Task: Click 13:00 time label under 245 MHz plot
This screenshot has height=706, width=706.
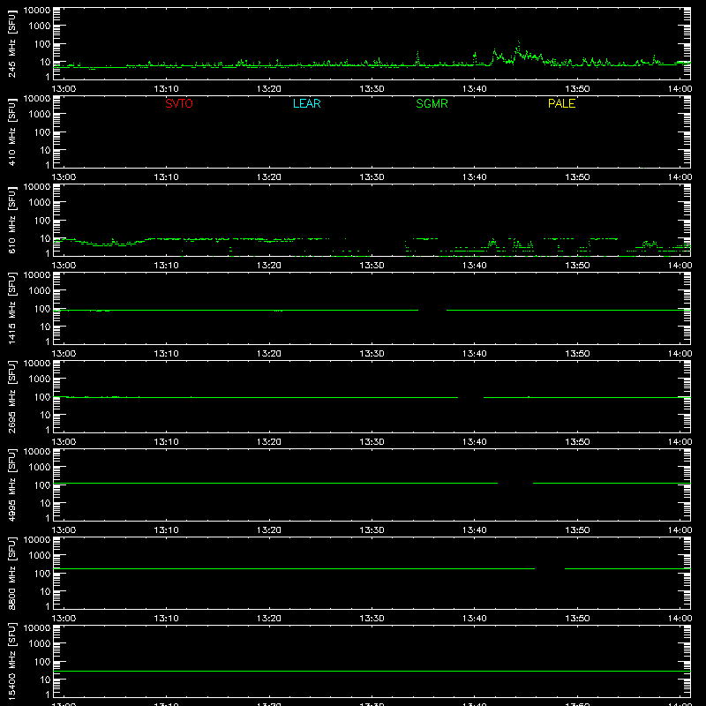Action: 64,89
